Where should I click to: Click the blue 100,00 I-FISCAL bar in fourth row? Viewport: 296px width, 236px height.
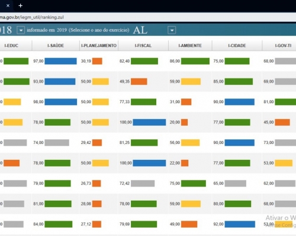[x=149, y=122]
